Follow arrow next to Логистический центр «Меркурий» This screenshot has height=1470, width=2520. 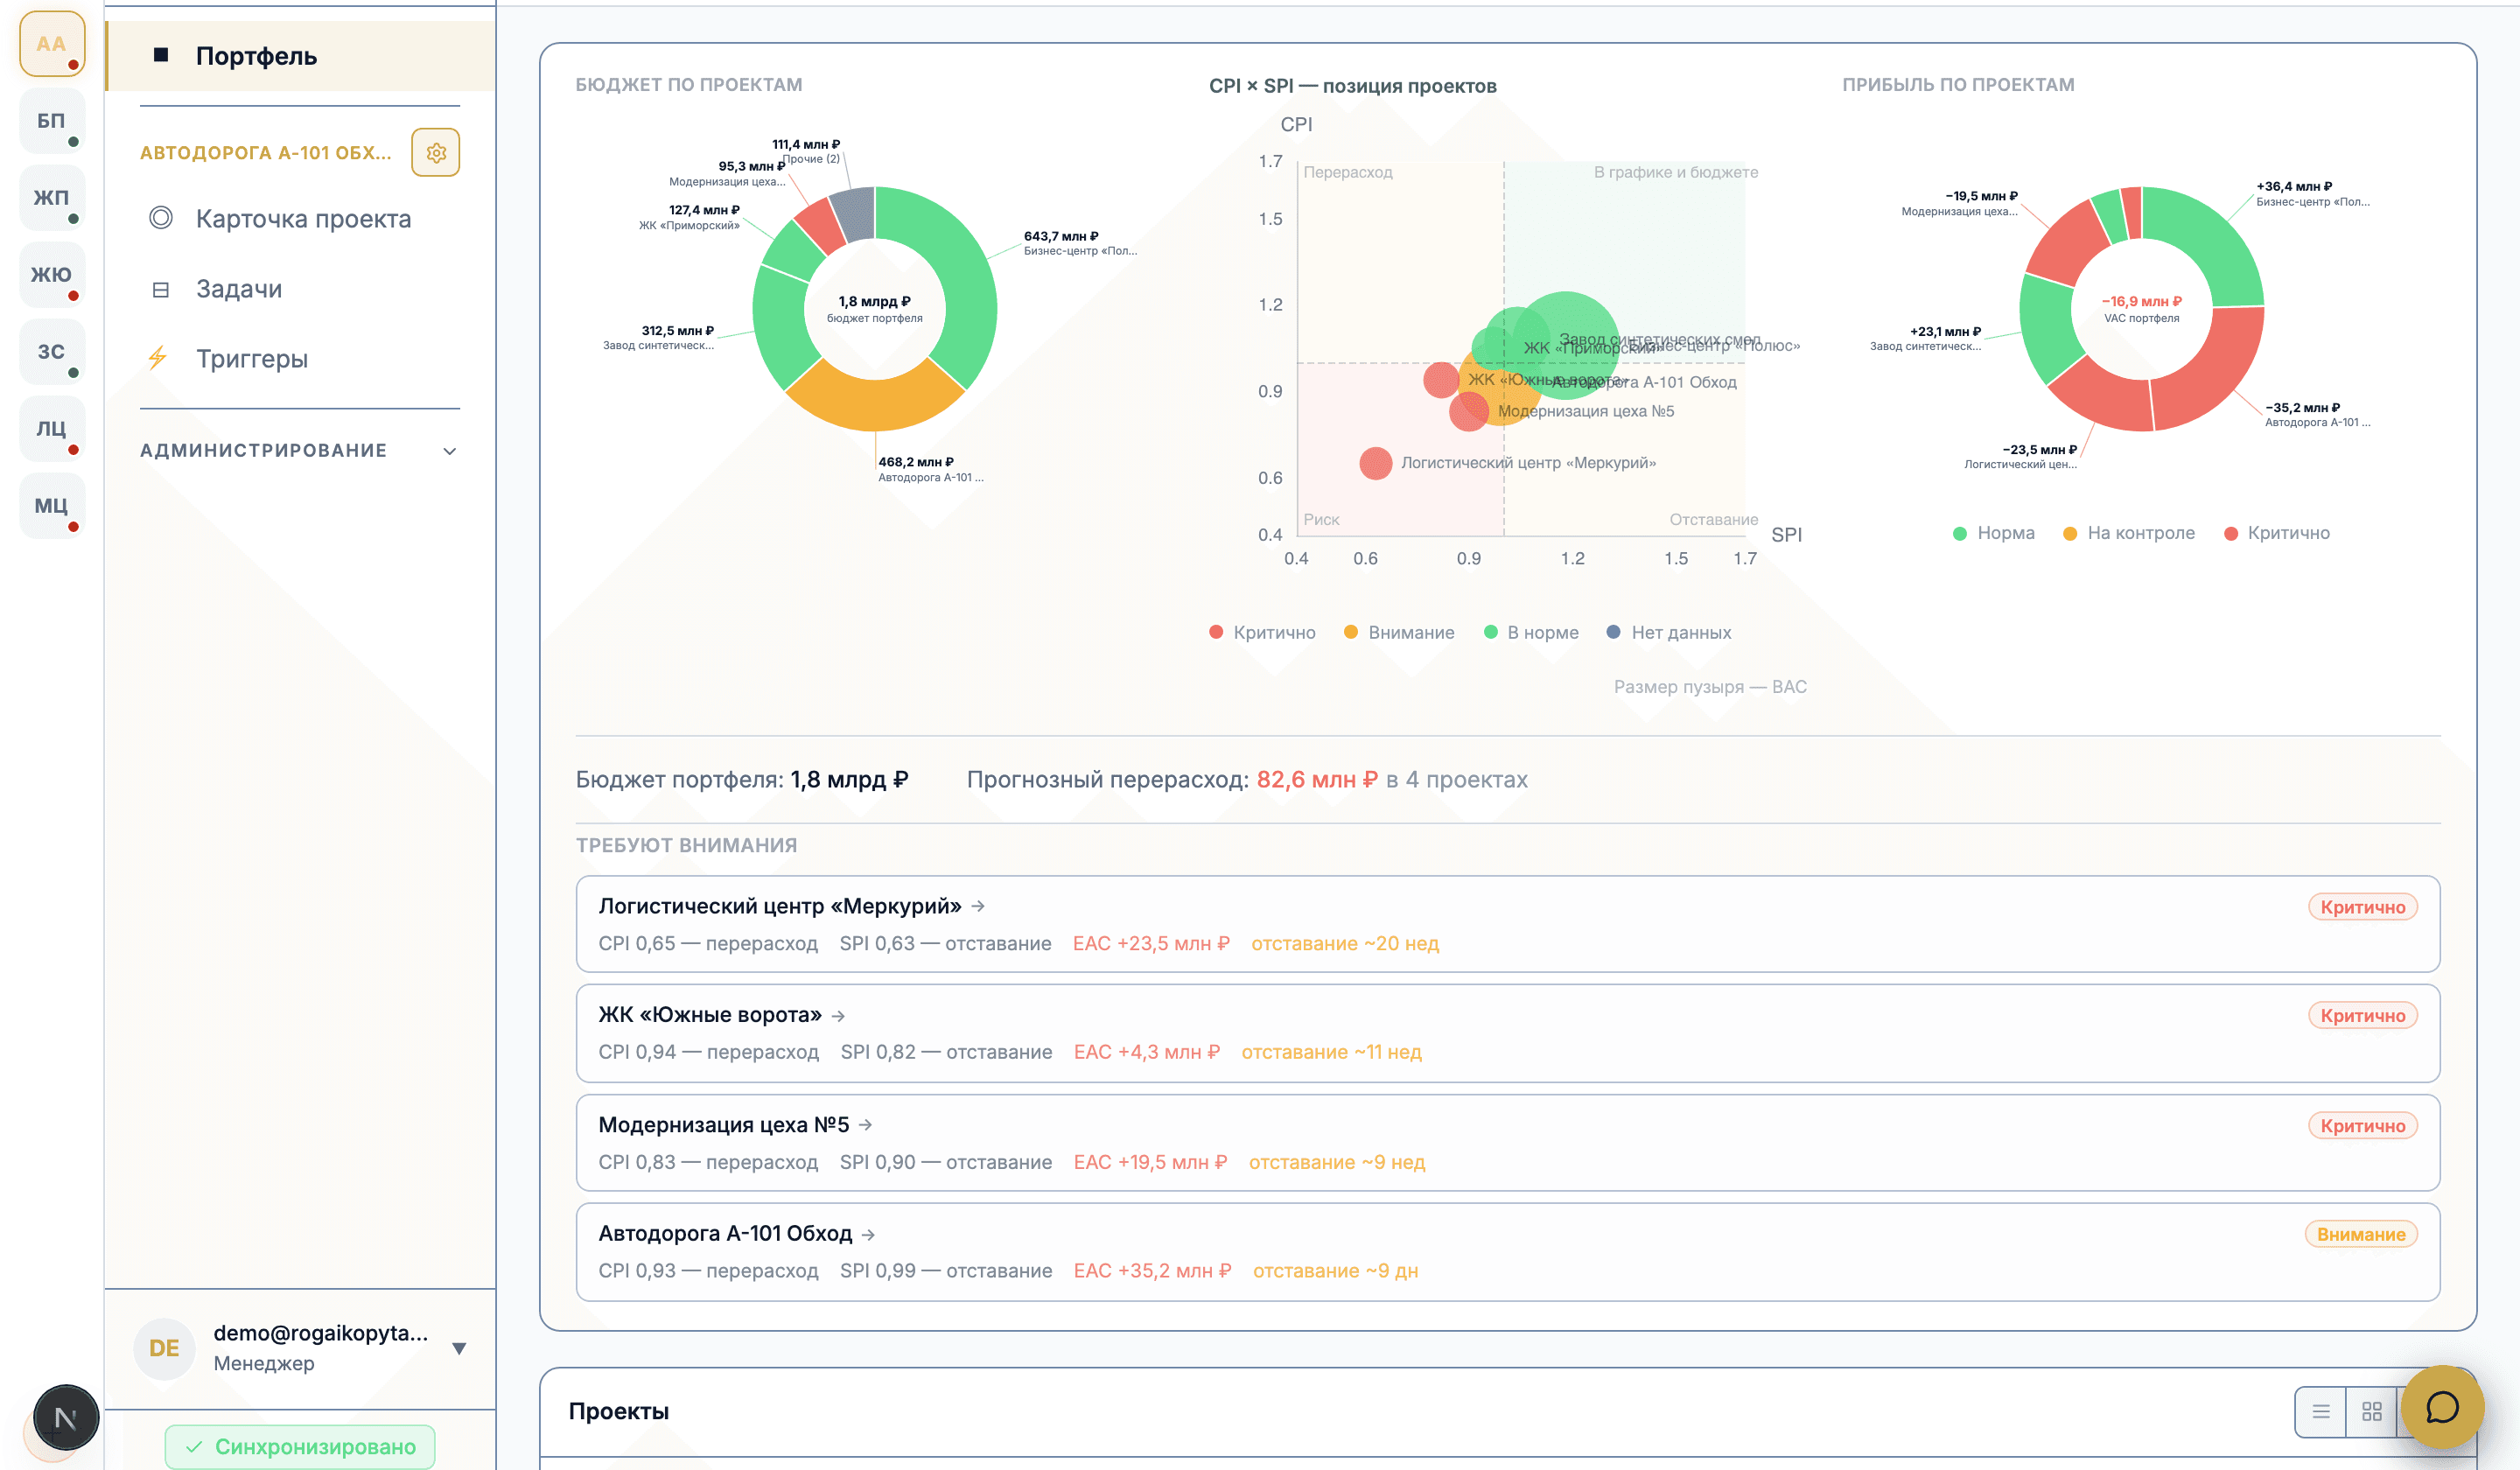(978, 906)
